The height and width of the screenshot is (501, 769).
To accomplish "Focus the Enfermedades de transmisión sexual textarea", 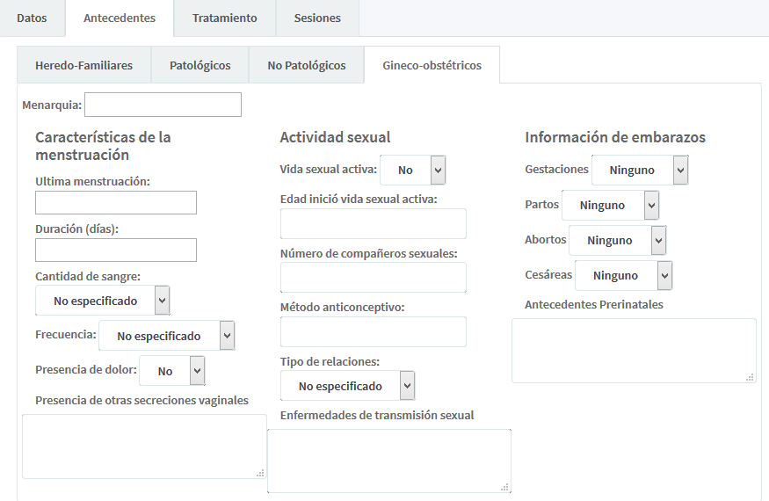I will pyautogui.click(x=388, y=461).
